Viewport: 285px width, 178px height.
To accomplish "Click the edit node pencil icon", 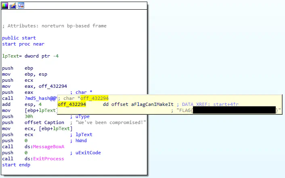I will coord(13,5).
